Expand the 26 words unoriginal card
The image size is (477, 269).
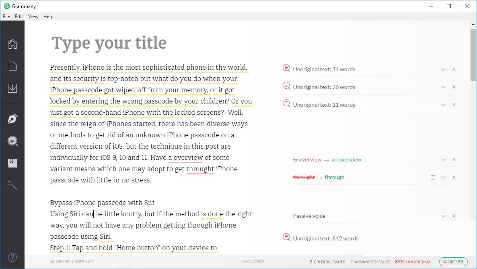[444, 87]
